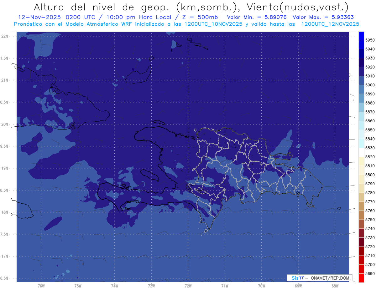Click the '17N' latitude axis label
Screen dimensions: 376x290
point(4,256)
